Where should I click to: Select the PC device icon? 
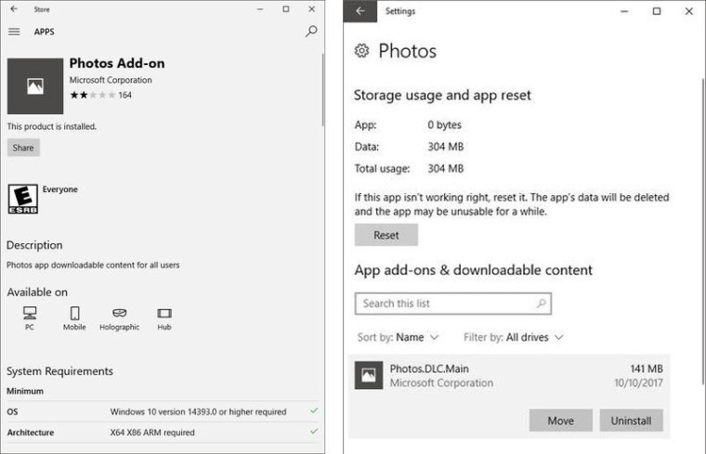tap(30, 314)
